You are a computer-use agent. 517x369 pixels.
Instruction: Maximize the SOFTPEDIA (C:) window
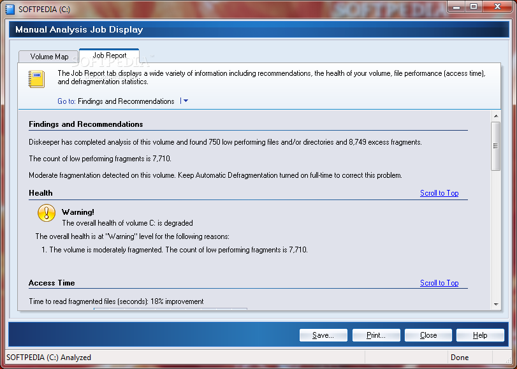(x=474, y=6)
